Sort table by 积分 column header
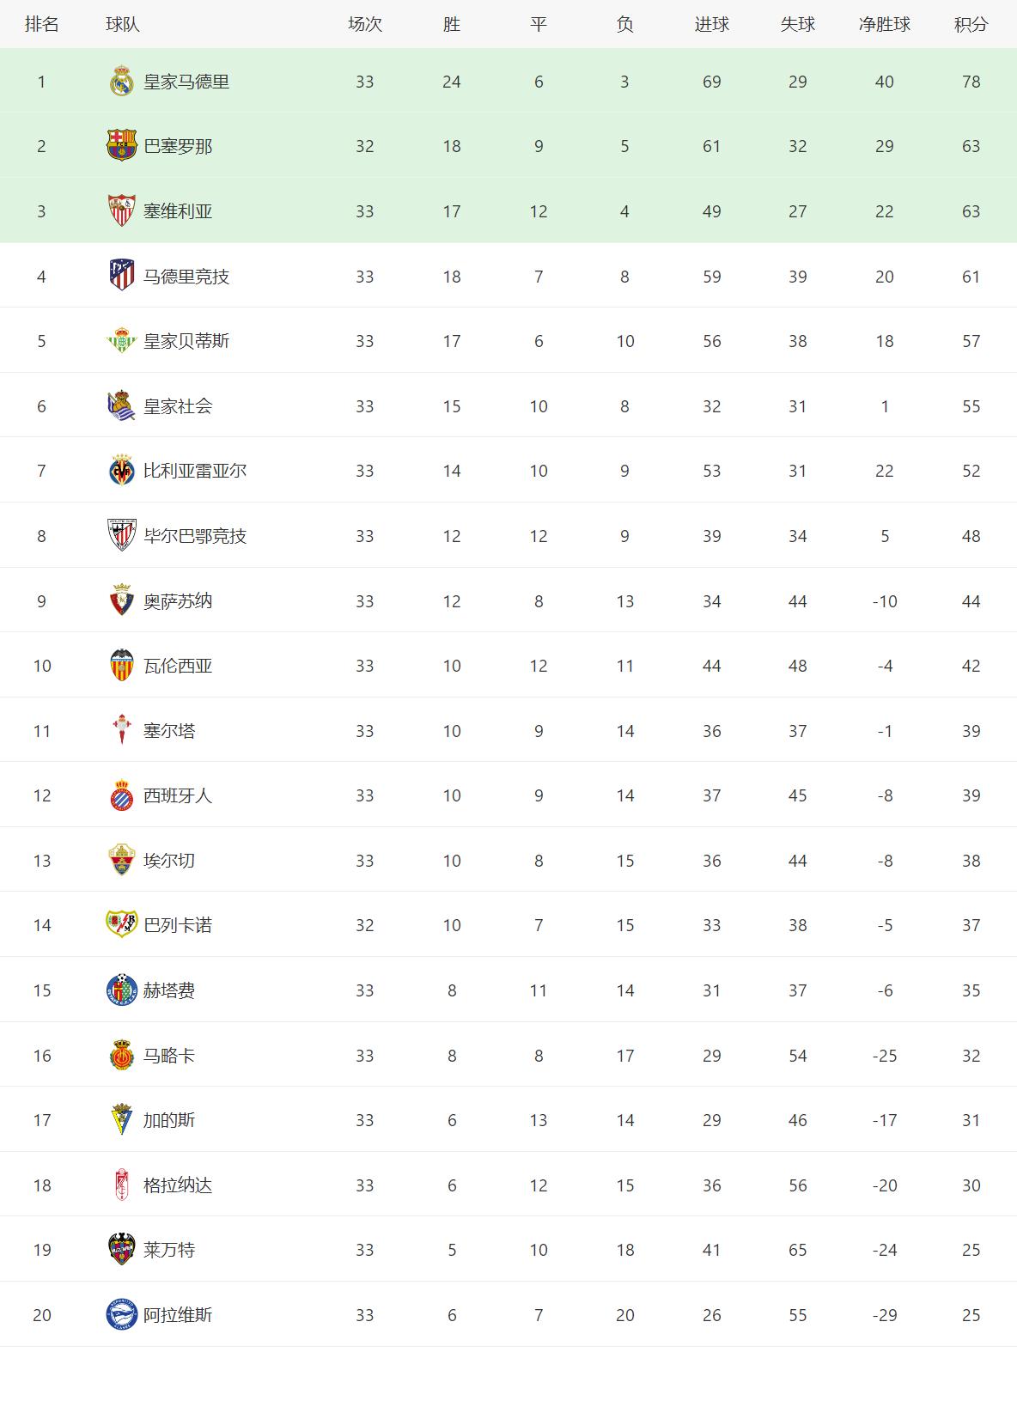 click(x=971, y=24)
